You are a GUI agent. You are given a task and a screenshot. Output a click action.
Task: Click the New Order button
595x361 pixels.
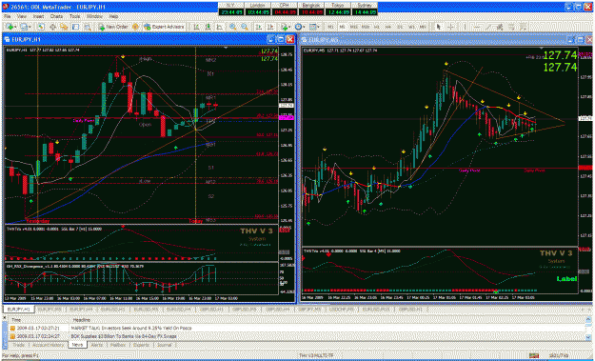[113, 27]
